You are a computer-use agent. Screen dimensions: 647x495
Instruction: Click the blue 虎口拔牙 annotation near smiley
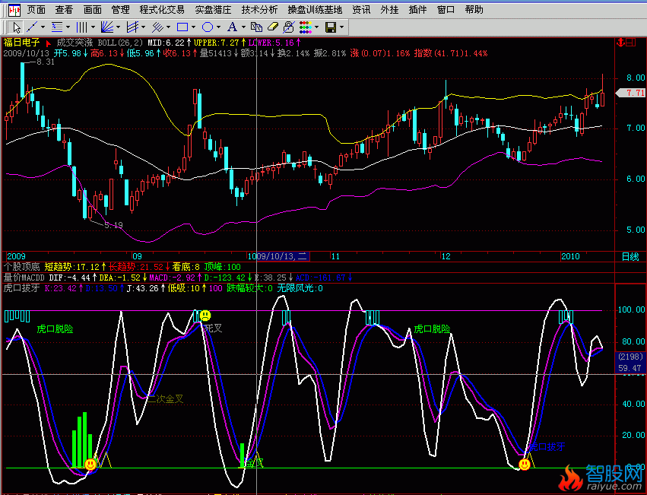547,446
